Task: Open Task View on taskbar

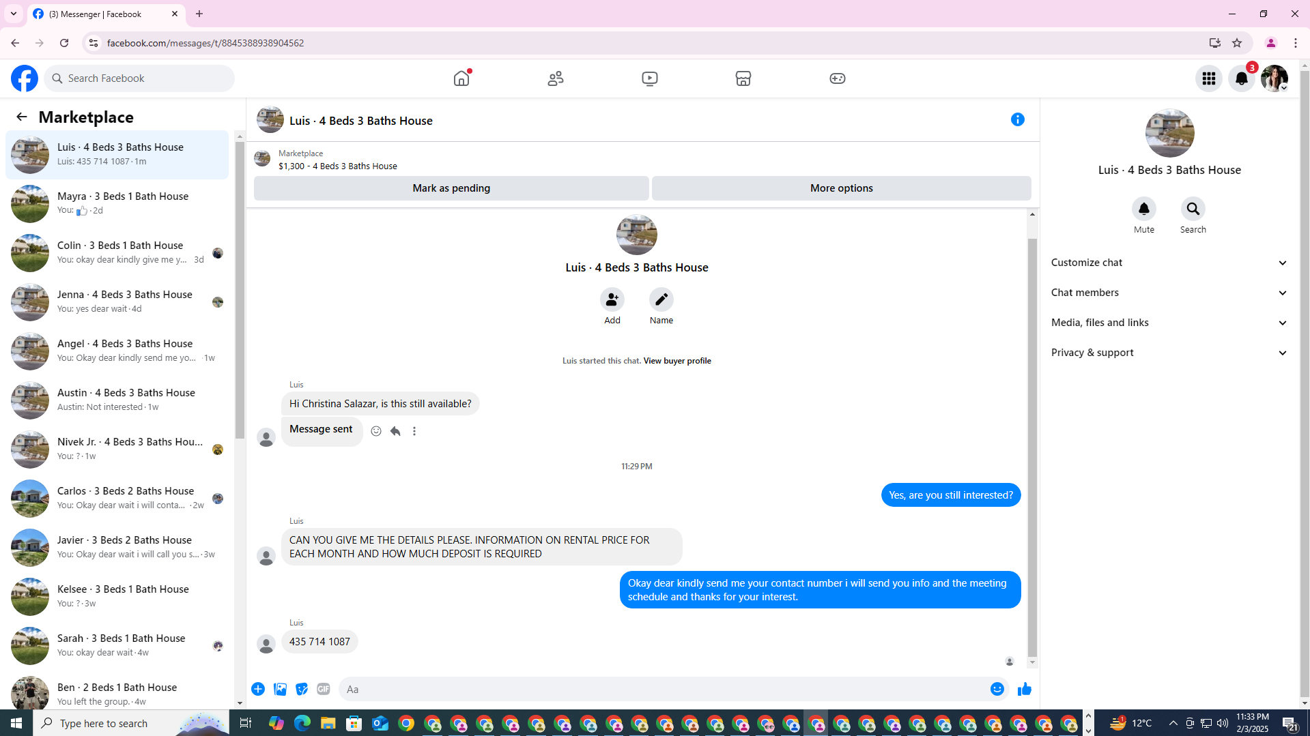Action: pos(246,723)
